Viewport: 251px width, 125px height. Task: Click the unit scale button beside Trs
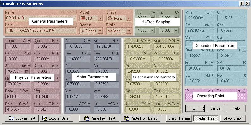click(x=149, y=104)
